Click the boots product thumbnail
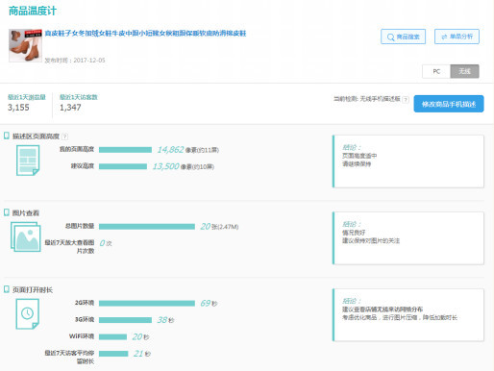This screenshot has height=371, width=494. pos(25,45)
